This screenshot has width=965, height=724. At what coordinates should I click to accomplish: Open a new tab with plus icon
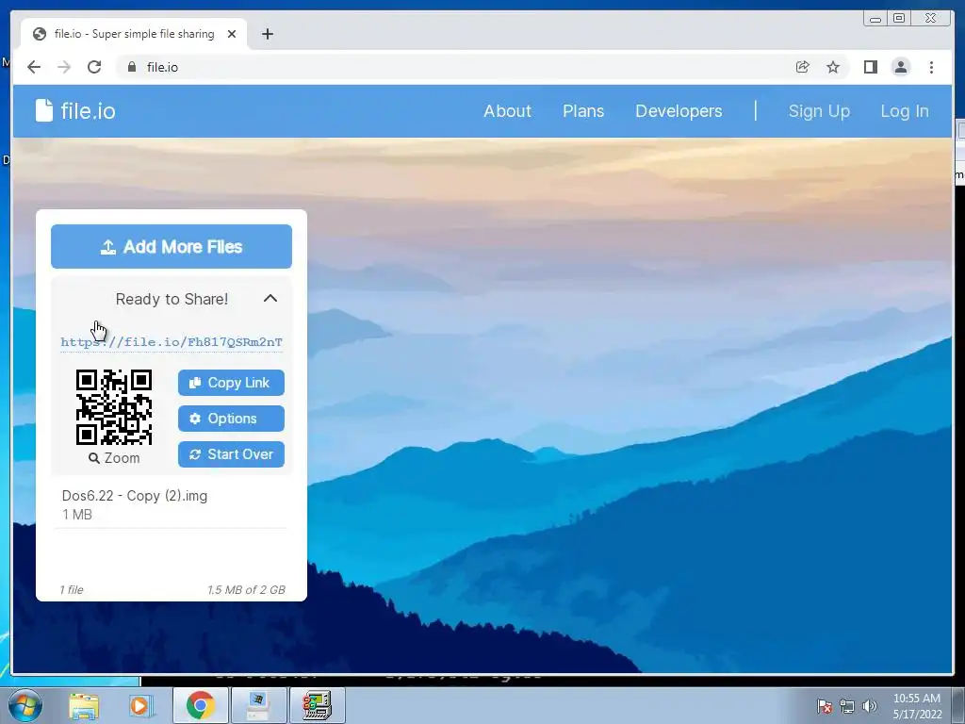267,34
